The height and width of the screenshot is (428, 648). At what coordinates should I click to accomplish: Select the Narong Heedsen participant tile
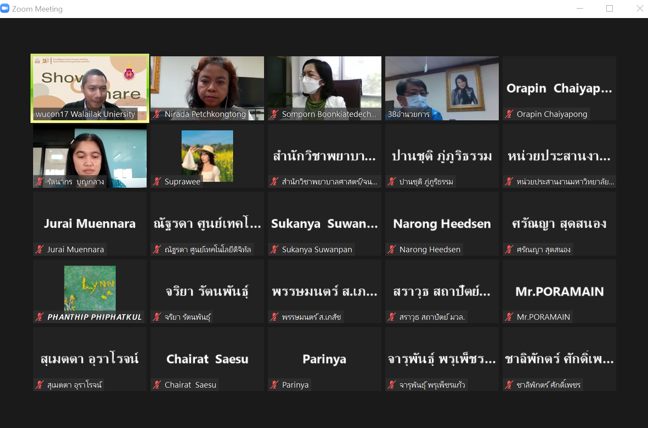442,223
